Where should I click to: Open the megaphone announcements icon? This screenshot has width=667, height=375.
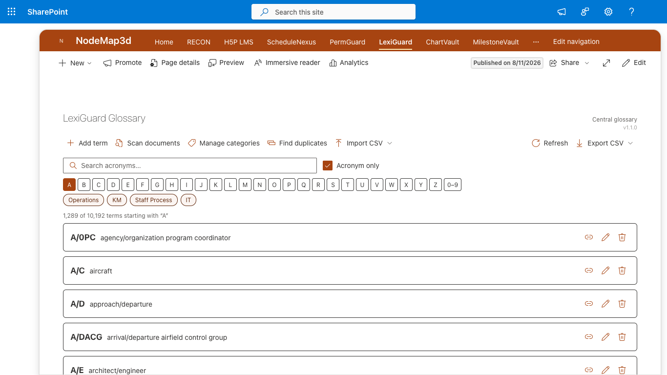pos(562,12)
